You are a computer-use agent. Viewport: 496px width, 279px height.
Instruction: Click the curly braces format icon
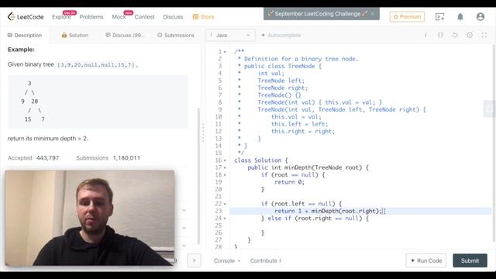coord(440,35)
